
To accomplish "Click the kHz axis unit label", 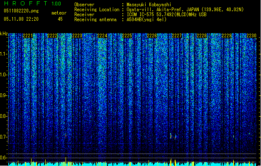I will (4, 34).
